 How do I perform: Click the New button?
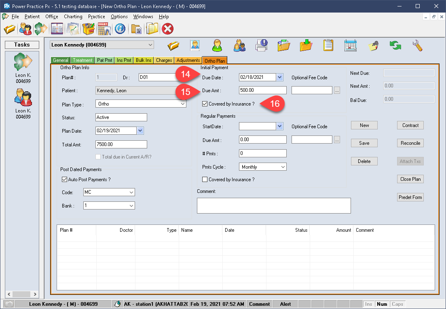pyautogui.click(x=364, y=125)
